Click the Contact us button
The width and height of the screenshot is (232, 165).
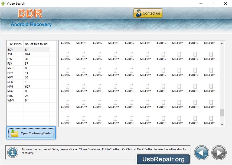click(148, 13)
